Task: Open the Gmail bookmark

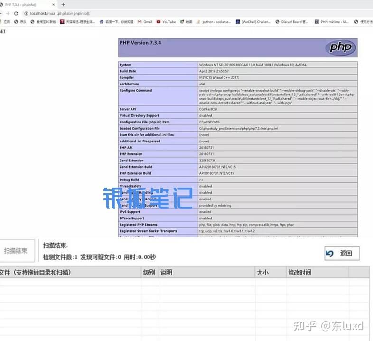Action: [145, 22]
